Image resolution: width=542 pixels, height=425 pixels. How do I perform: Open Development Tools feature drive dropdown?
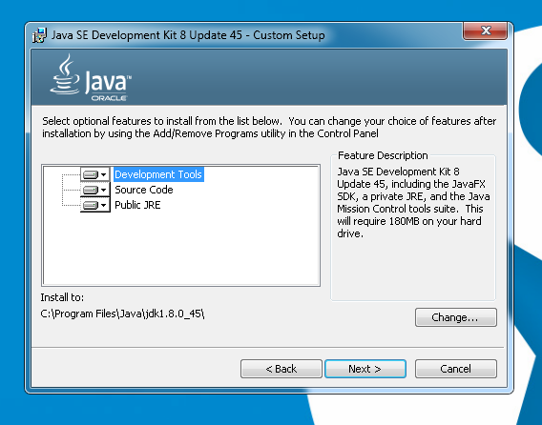click(x=95, y=174)
